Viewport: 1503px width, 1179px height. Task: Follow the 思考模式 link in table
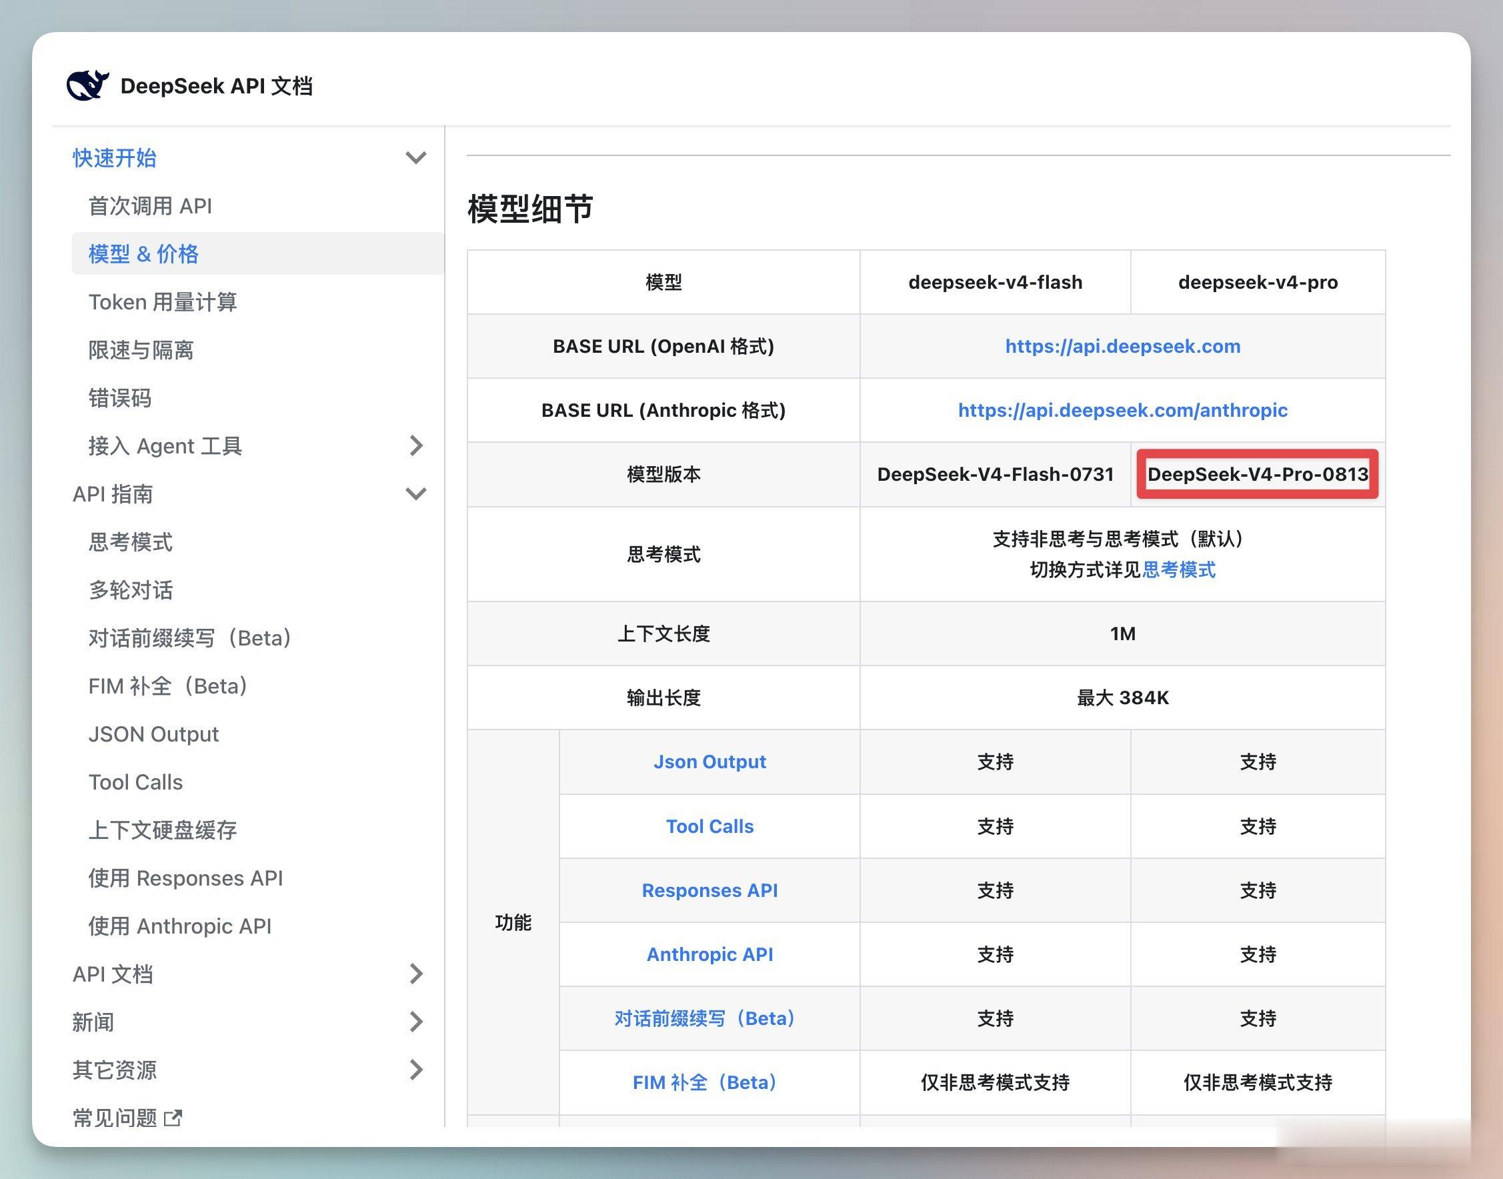1179,569
